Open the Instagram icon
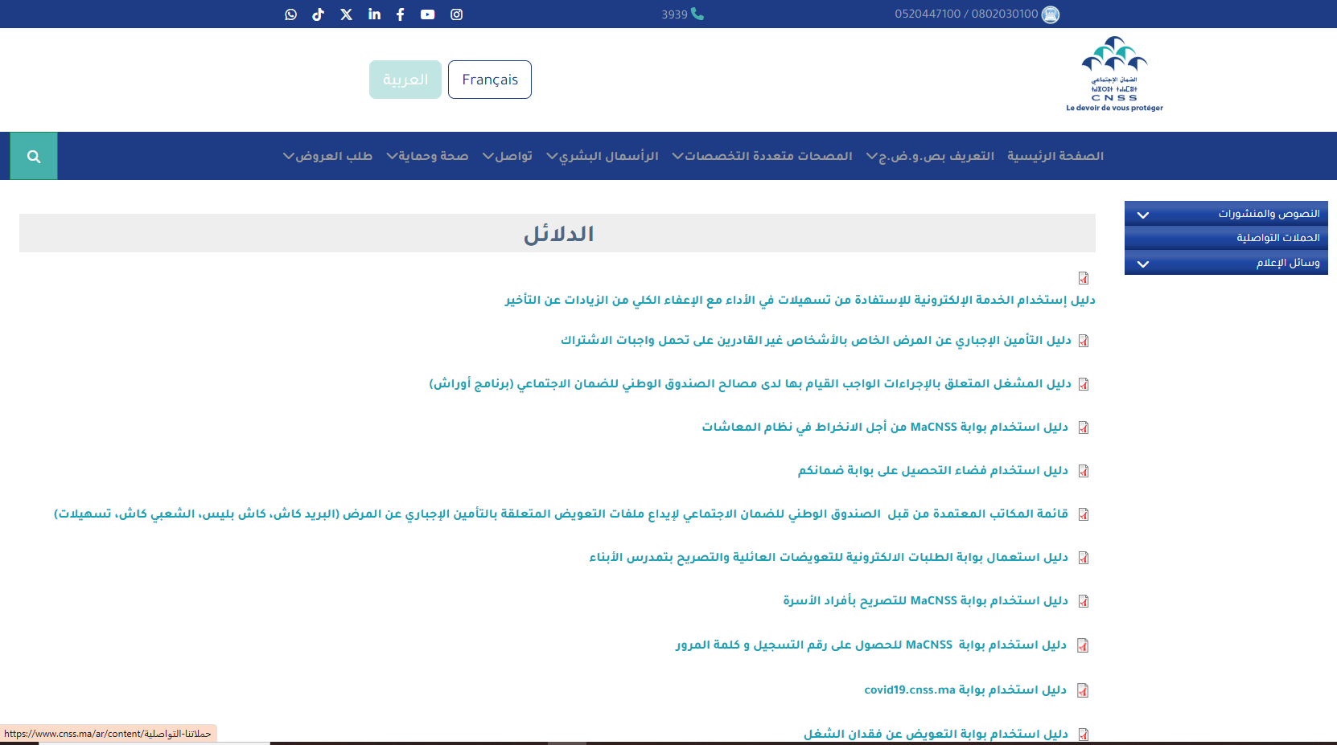 [x=456, y=14]
